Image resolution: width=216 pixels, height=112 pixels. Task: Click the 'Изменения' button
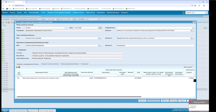tap(142, 101)
